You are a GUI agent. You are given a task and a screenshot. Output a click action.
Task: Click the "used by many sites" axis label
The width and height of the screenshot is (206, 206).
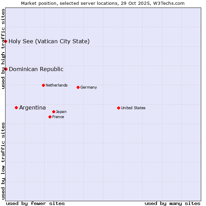coord(172,203)
